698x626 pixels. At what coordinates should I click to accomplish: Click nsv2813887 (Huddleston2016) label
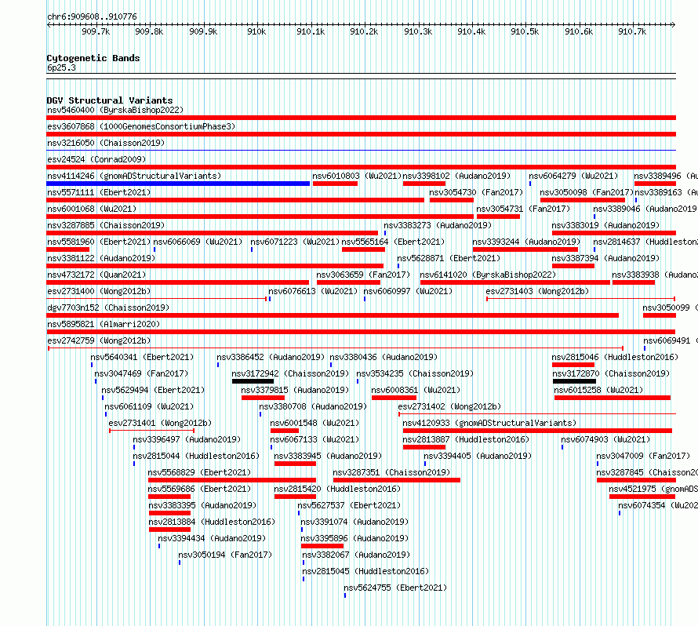(x=466, y=439)
